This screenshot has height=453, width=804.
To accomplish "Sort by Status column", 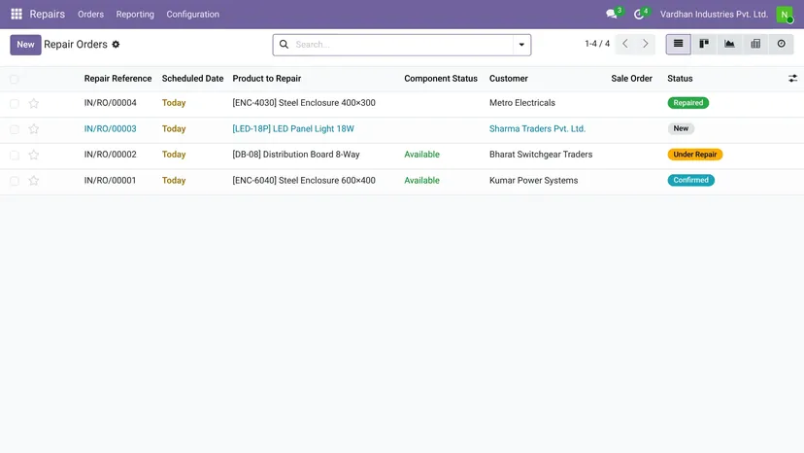I will pos(680,79).
